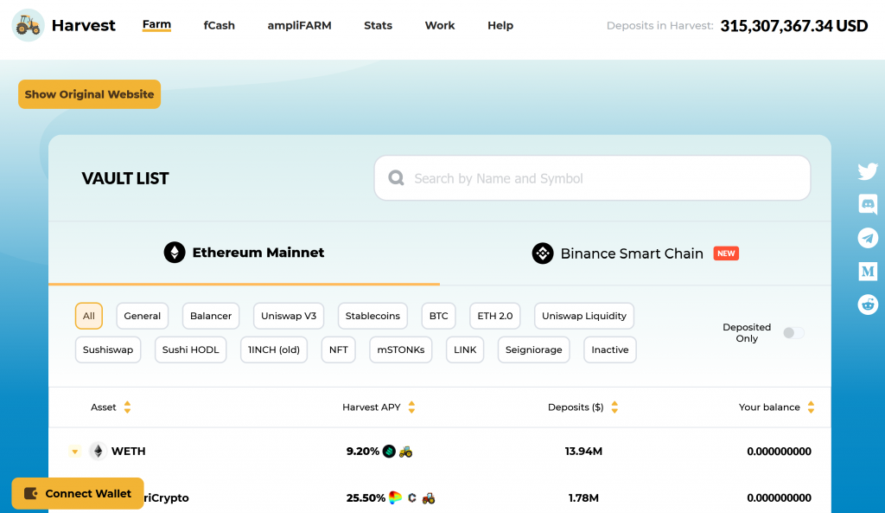The image size is (885, 513).
Task: Click the VAULT LIST heading
Action: [124, 178]
